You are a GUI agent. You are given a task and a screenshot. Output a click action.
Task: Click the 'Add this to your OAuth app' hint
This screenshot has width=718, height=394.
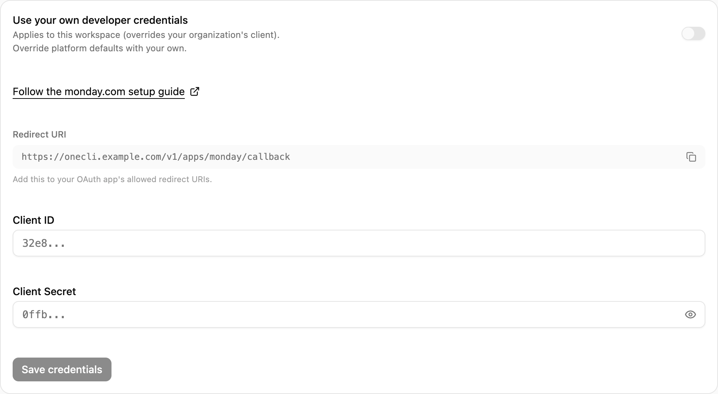(112, 179)
